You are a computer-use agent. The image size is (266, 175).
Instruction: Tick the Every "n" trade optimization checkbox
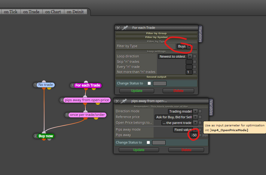[194, 67]
